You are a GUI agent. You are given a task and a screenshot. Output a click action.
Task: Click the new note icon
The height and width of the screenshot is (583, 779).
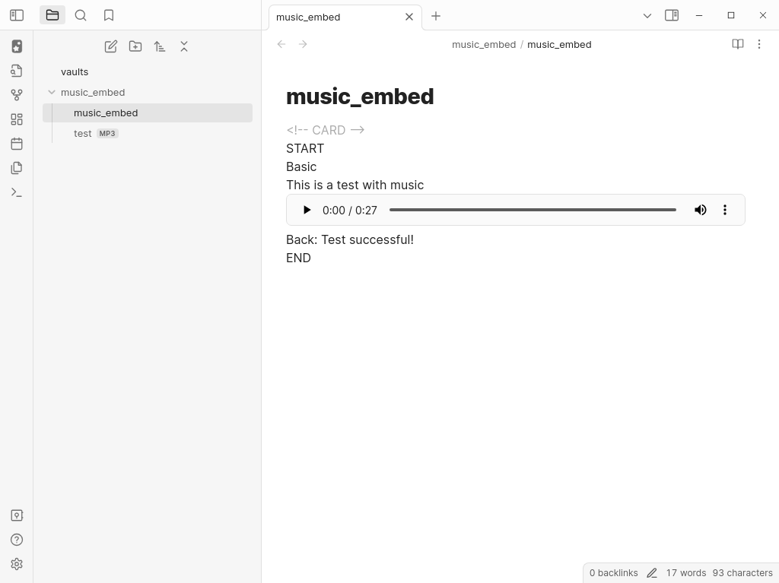(111, 46)
